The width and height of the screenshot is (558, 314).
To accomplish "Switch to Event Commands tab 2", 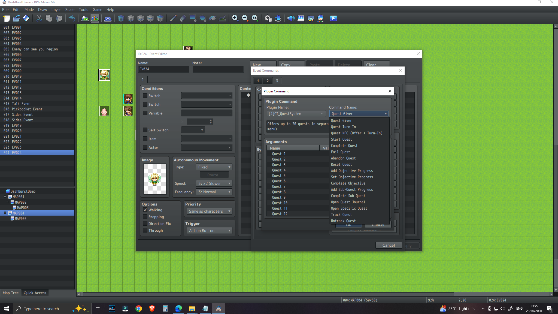I will (268, 81).
